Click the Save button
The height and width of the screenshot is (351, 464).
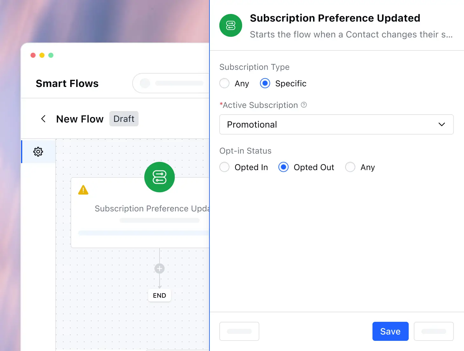click(391, 331)
